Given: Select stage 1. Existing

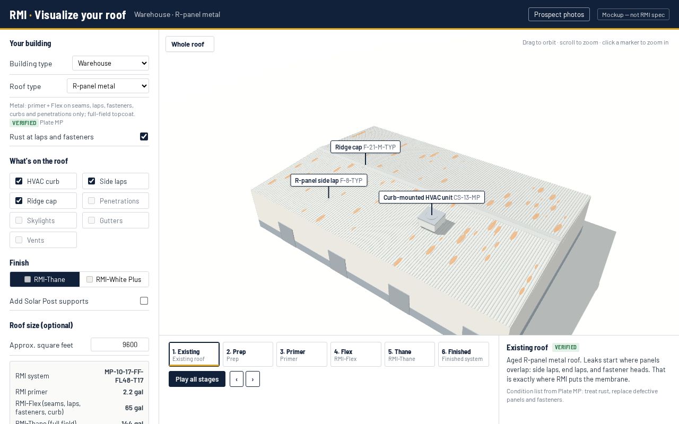Looking at the screenshot, I should [194, 354].
